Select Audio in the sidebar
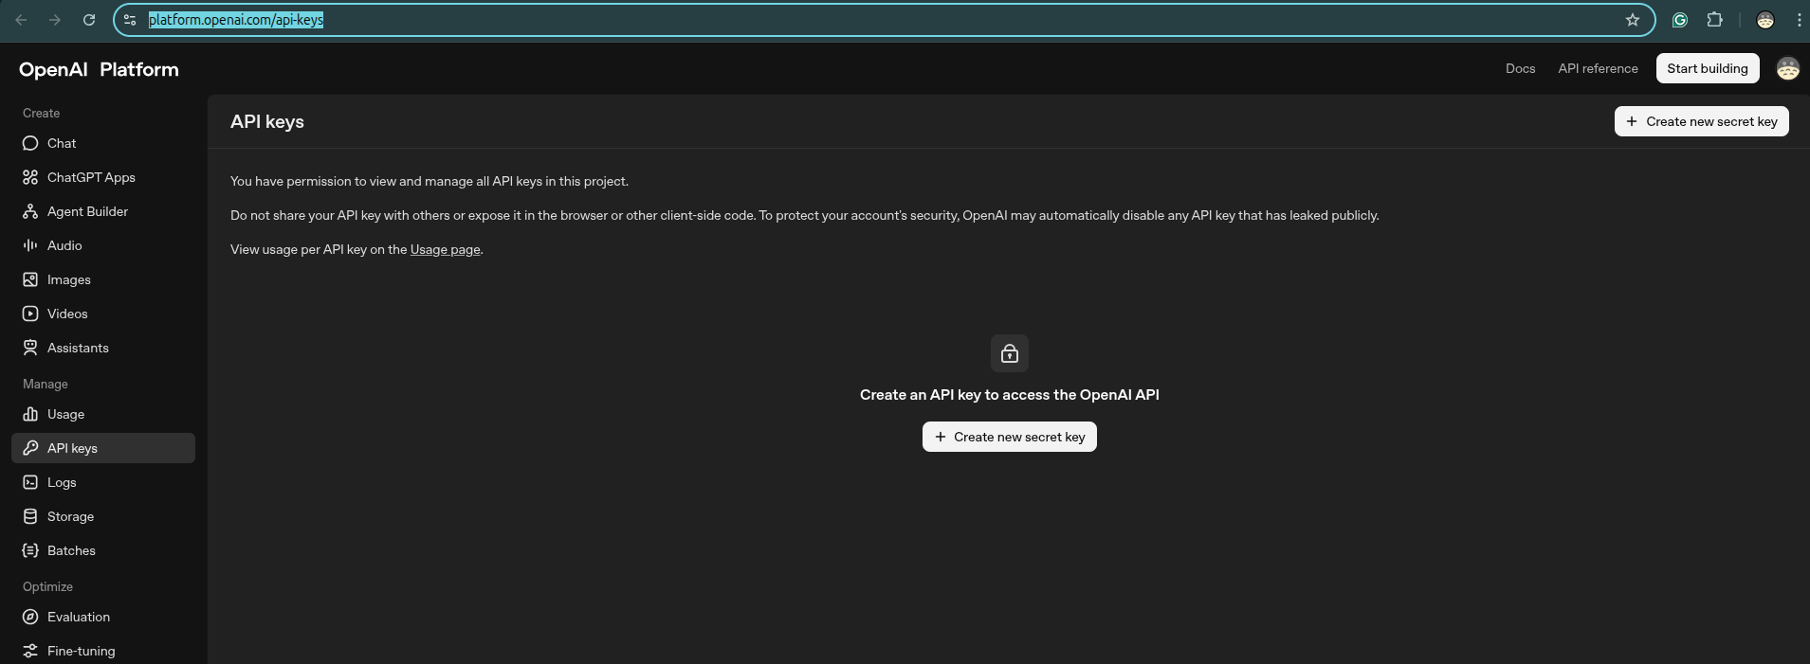The height and width of the screenshot is (664, 1810). 103,245
